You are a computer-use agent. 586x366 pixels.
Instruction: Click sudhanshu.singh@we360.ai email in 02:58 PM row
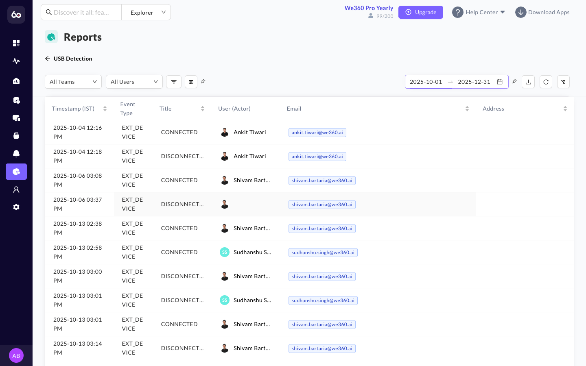pyautogui.click(x=323, y=253)
